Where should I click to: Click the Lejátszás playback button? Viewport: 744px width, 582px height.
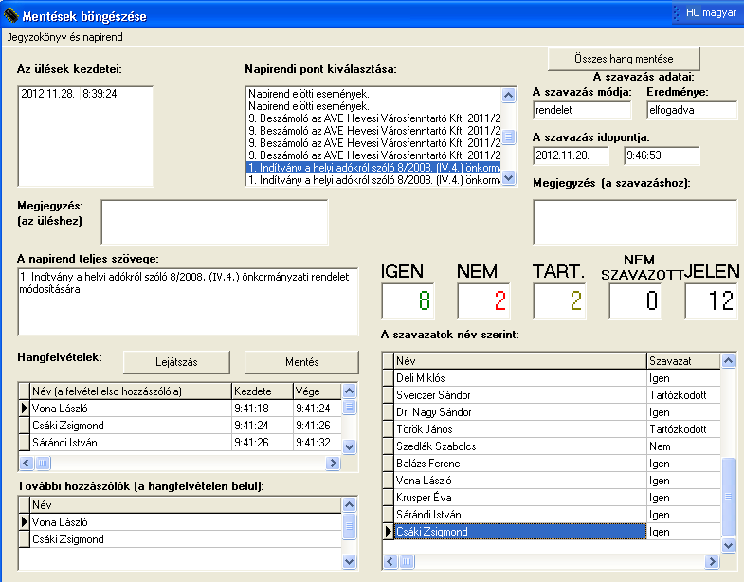[x=176, y=362]
